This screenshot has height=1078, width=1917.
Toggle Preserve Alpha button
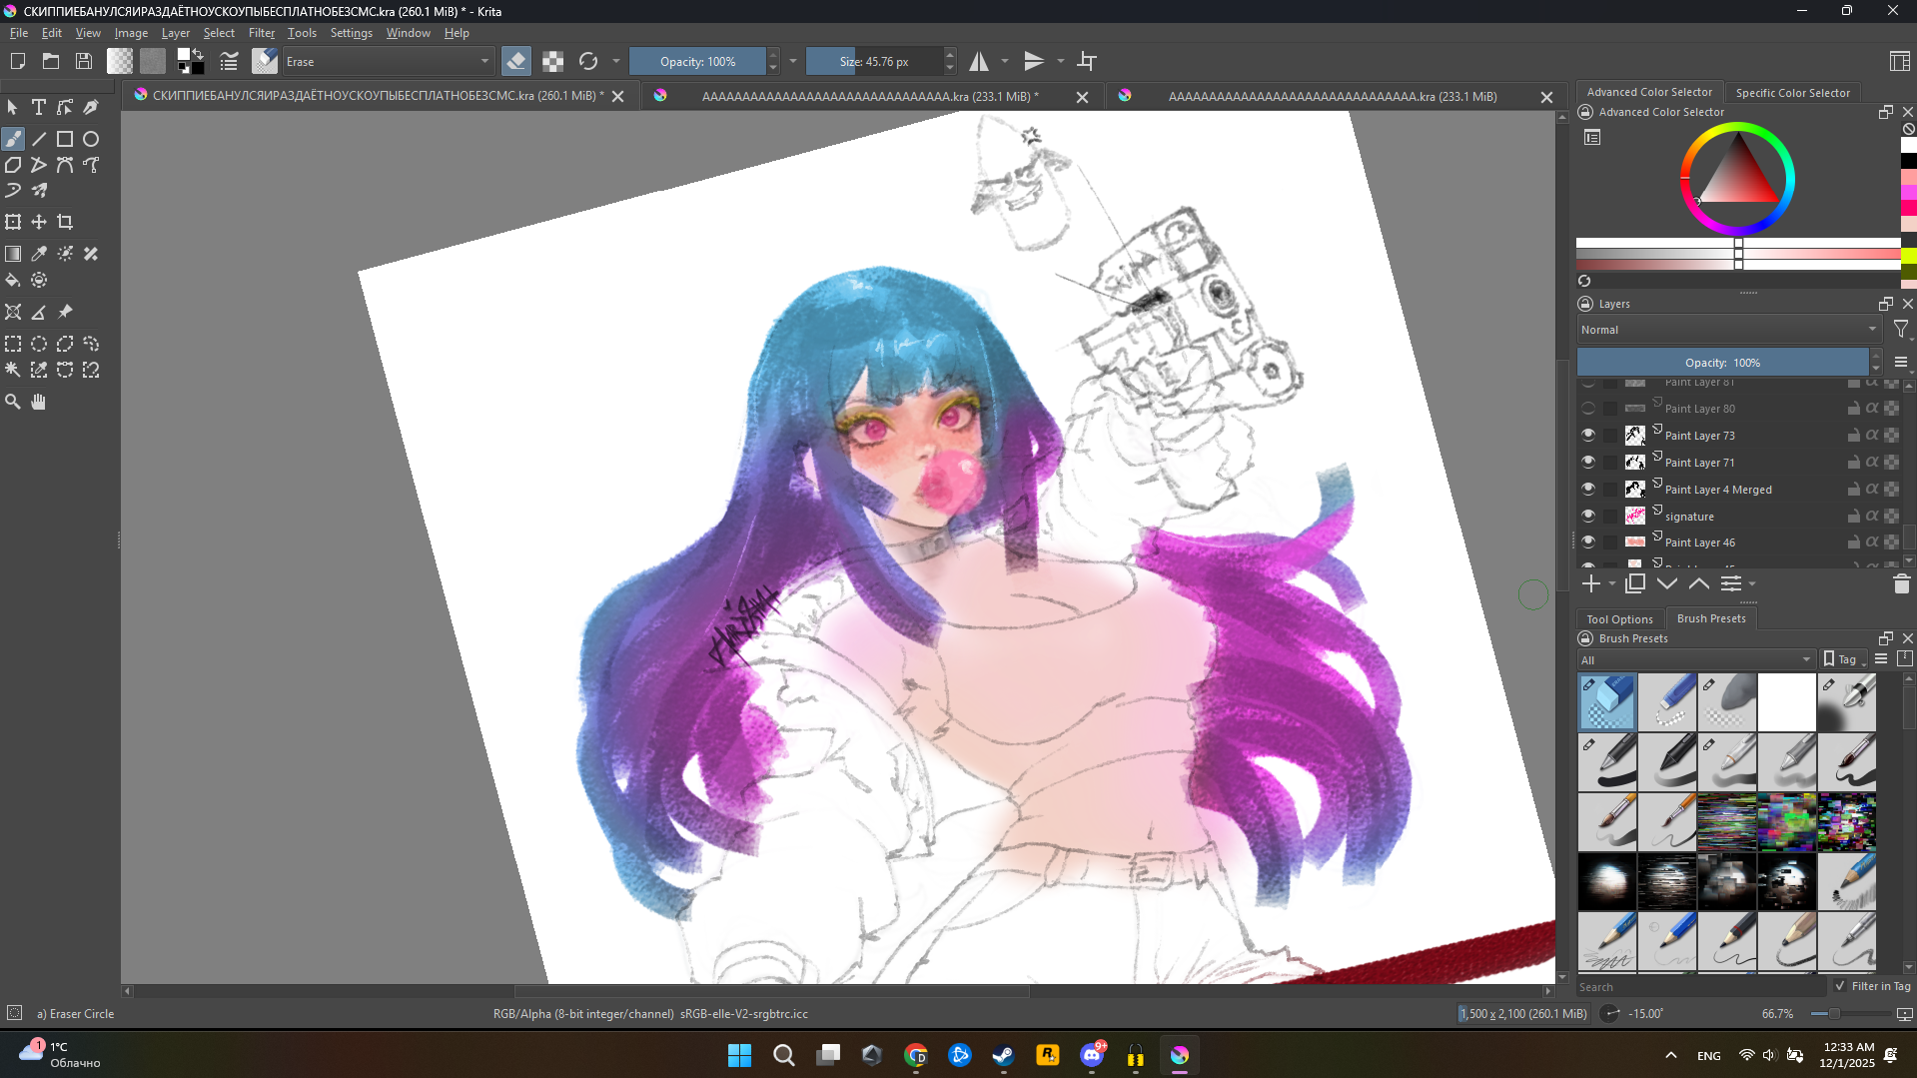(552, 61)
